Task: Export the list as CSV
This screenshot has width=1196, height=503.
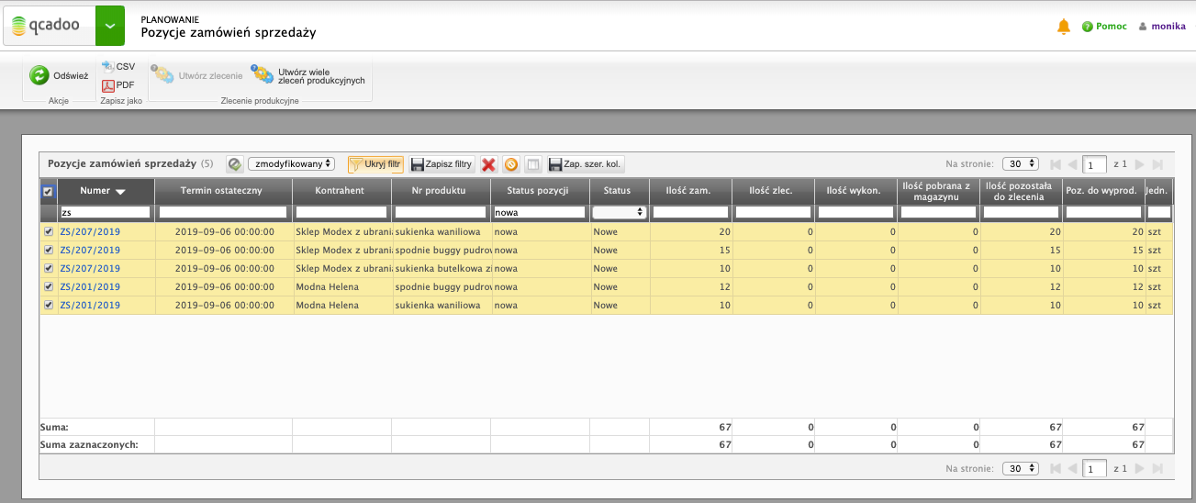Action: (118, 67)
